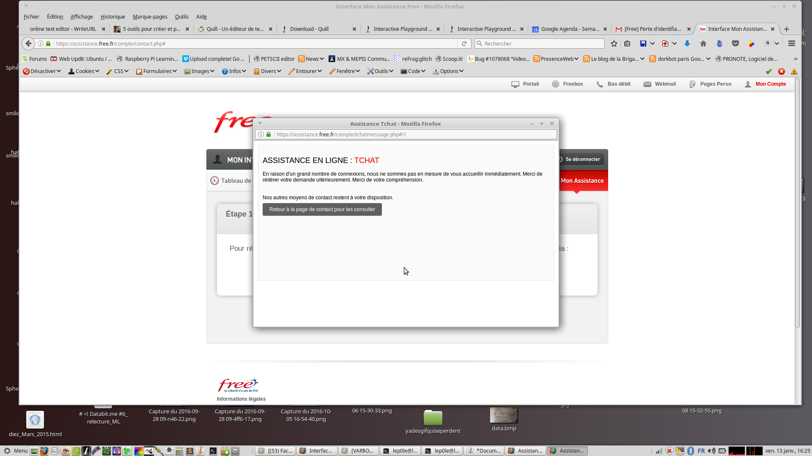Open the Pocket shield icon
Image resolution: width=812 pixels, height=456 pixels.
coord(735,43)
